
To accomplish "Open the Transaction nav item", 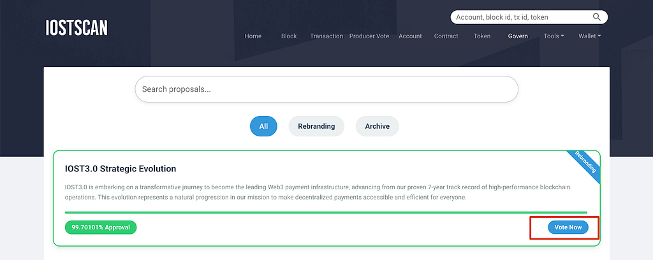I will pos(326,36).
